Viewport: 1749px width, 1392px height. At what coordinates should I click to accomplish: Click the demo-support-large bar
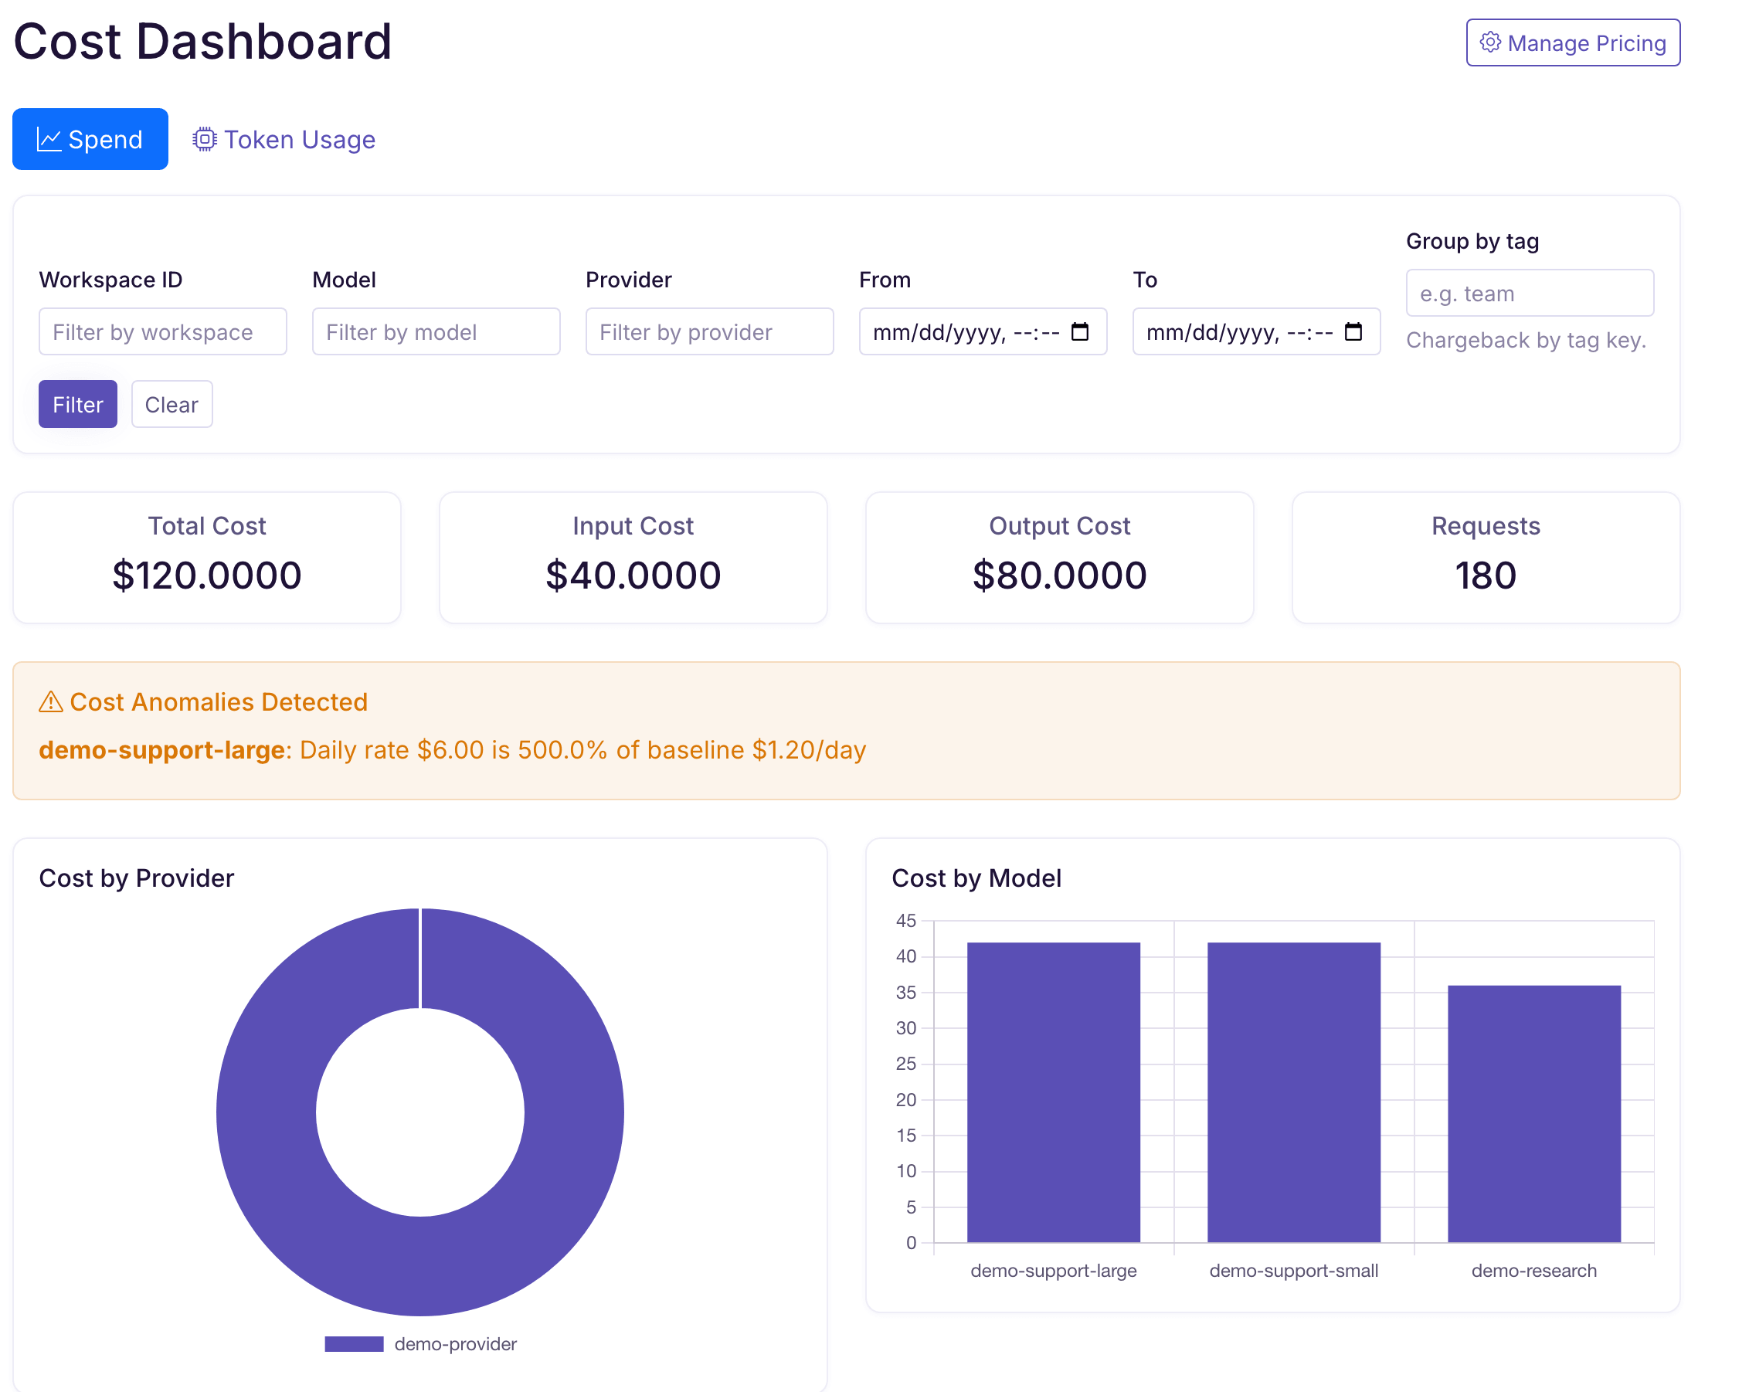click(x=1054, y=1092)
